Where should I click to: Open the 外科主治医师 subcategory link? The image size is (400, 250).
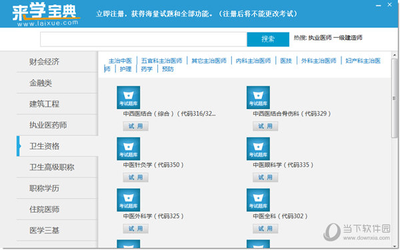tap(319, 61)
